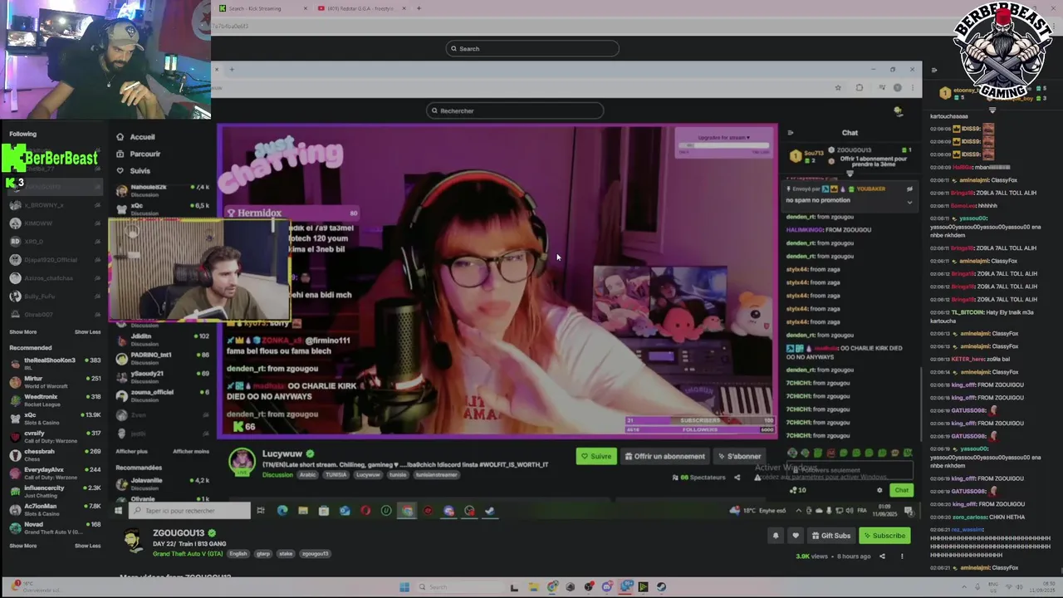The image size is (1063, 598).
Task: Open Opera on the inner taskbar
Action: pos(365,511)
